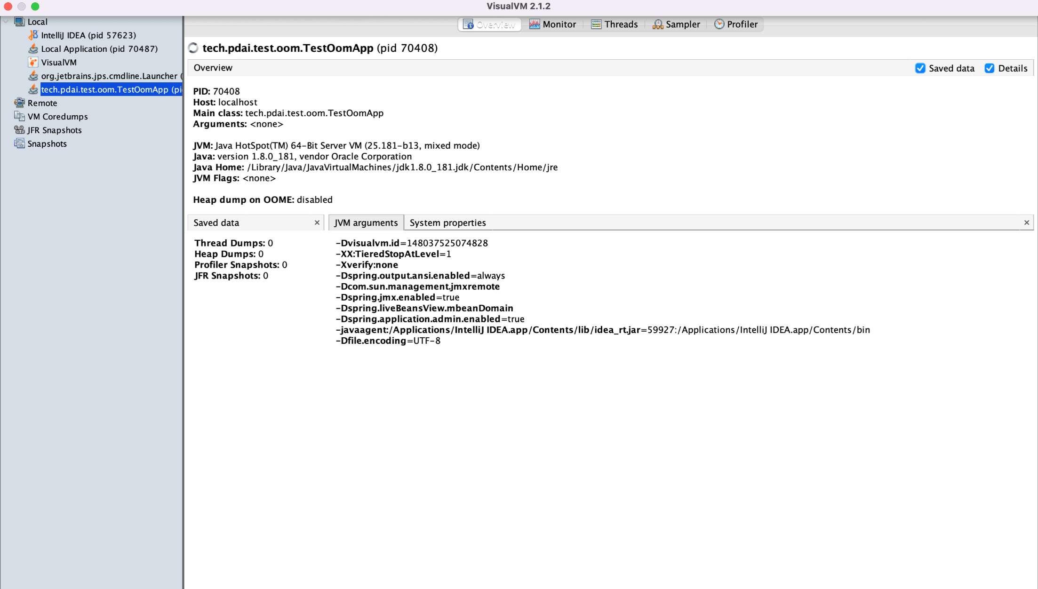Uncheck the Saved data checkbox

(x=920, y=68)
